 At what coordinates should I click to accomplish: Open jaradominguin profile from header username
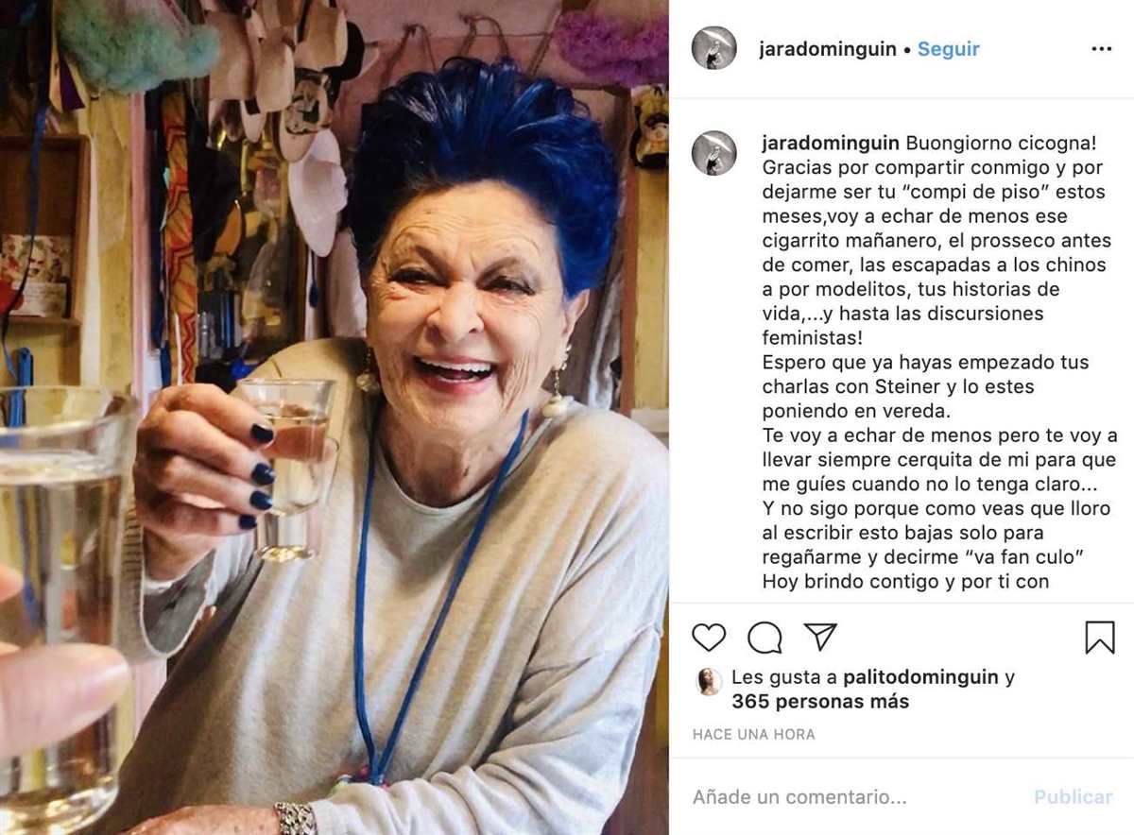pos(828,49)
